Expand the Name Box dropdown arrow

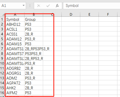point(23,5)
